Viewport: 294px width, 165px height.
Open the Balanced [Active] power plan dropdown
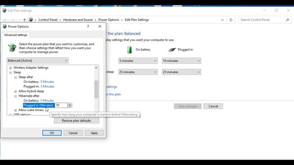click(x=38, y=60)
